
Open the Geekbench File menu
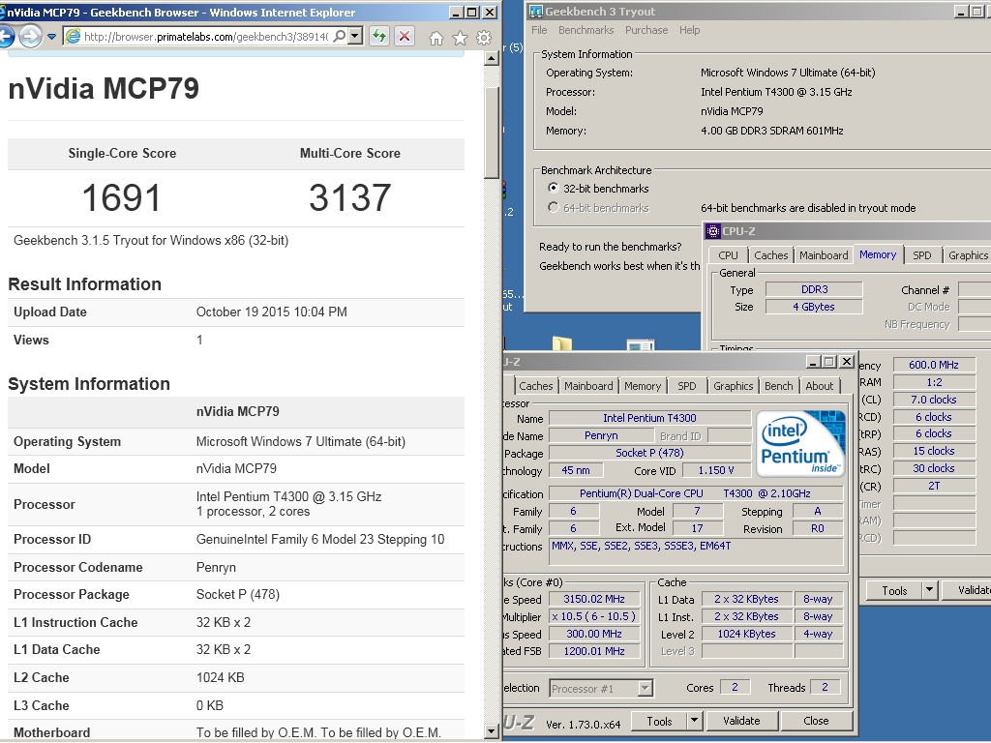coord(539,30)
